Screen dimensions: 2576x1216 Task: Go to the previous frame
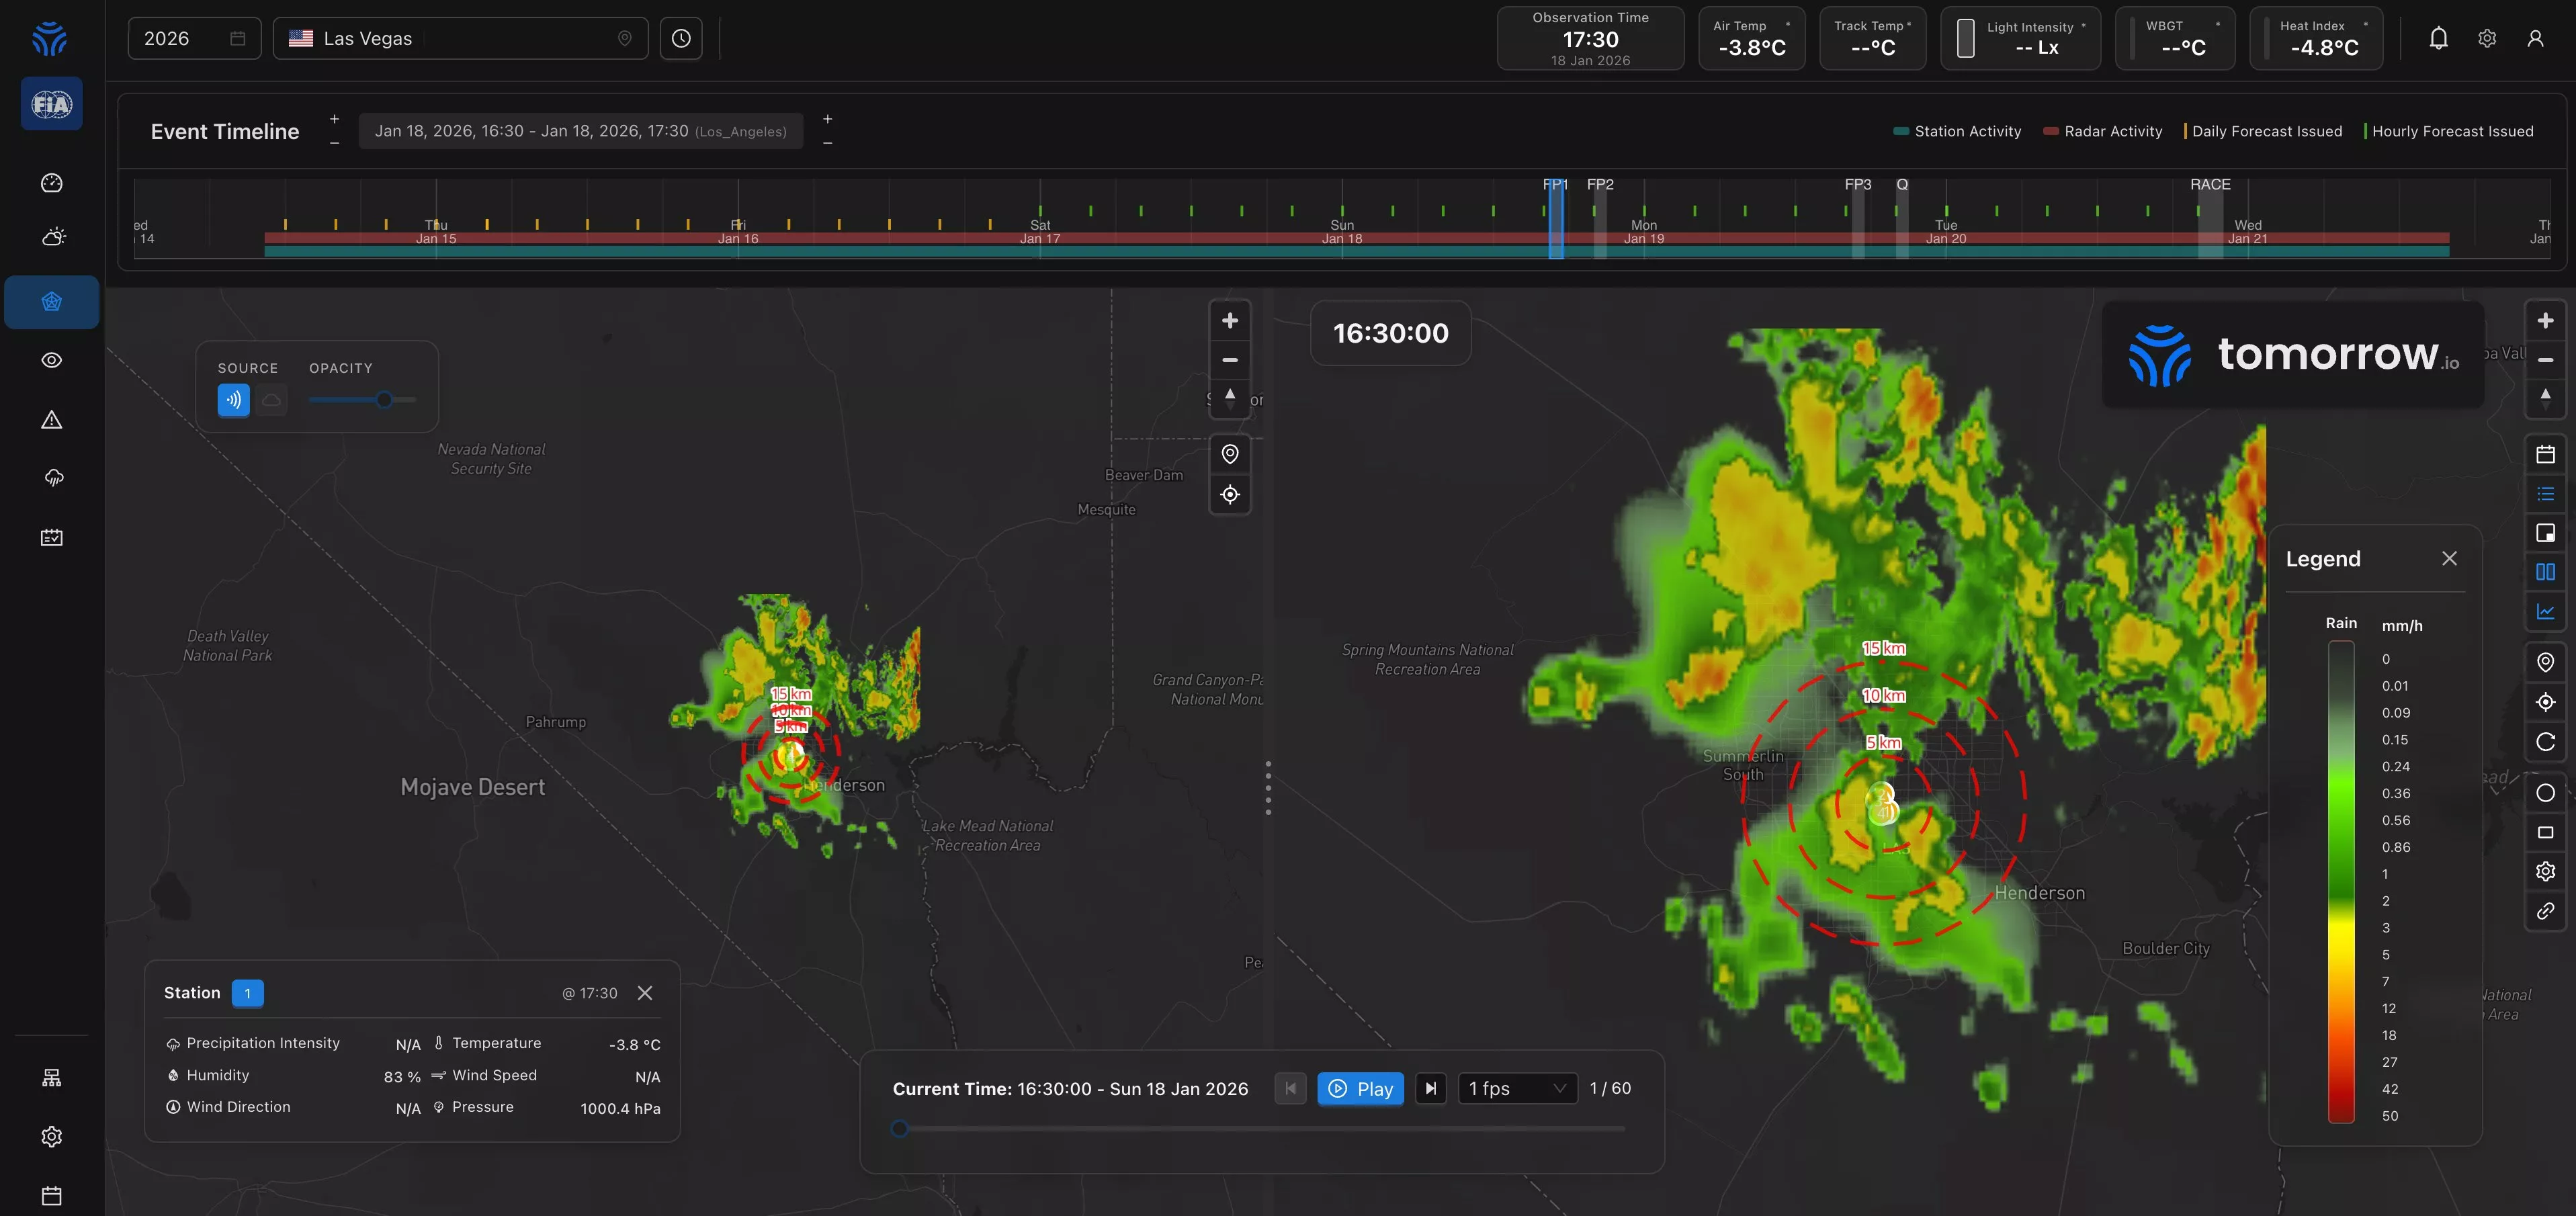(1290, 1088)
